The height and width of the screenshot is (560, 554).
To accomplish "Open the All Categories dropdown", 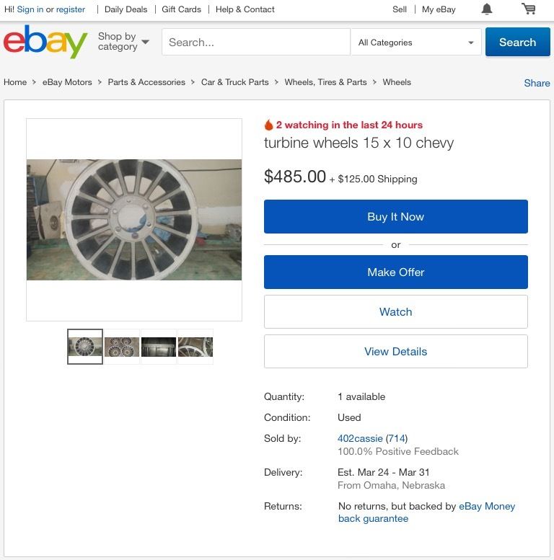I will click(416, 43).
